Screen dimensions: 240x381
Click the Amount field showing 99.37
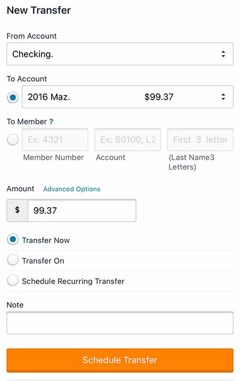tap(82, 210)
